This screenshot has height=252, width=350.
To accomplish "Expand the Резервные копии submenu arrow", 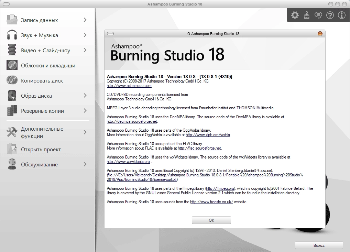I will click(85, 111).
